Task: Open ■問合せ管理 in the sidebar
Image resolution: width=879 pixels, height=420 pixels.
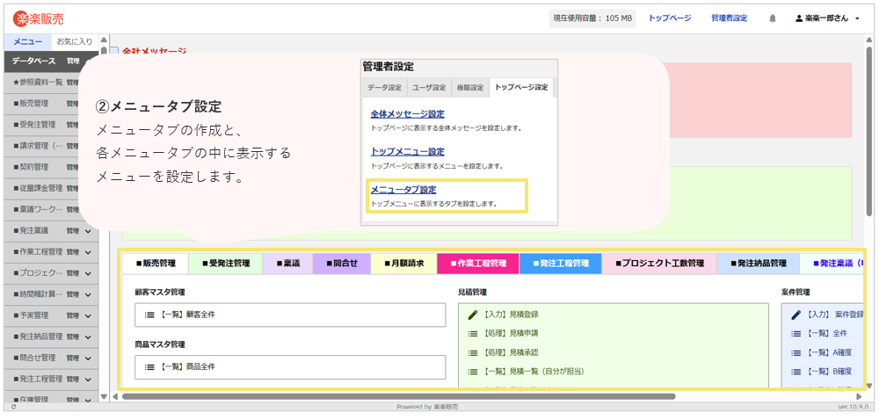Action: [x=34, y=358]
